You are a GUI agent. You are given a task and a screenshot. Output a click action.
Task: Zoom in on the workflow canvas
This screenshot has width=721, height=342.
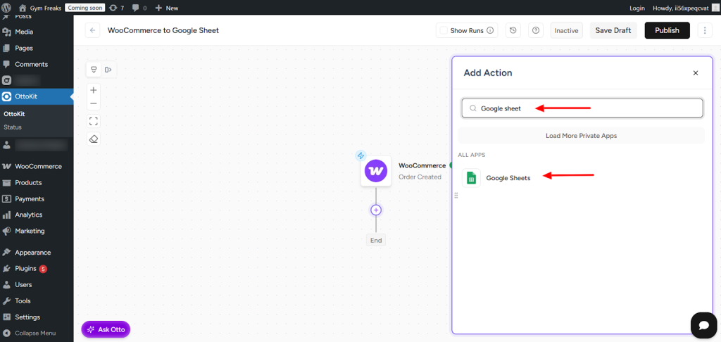94,90
